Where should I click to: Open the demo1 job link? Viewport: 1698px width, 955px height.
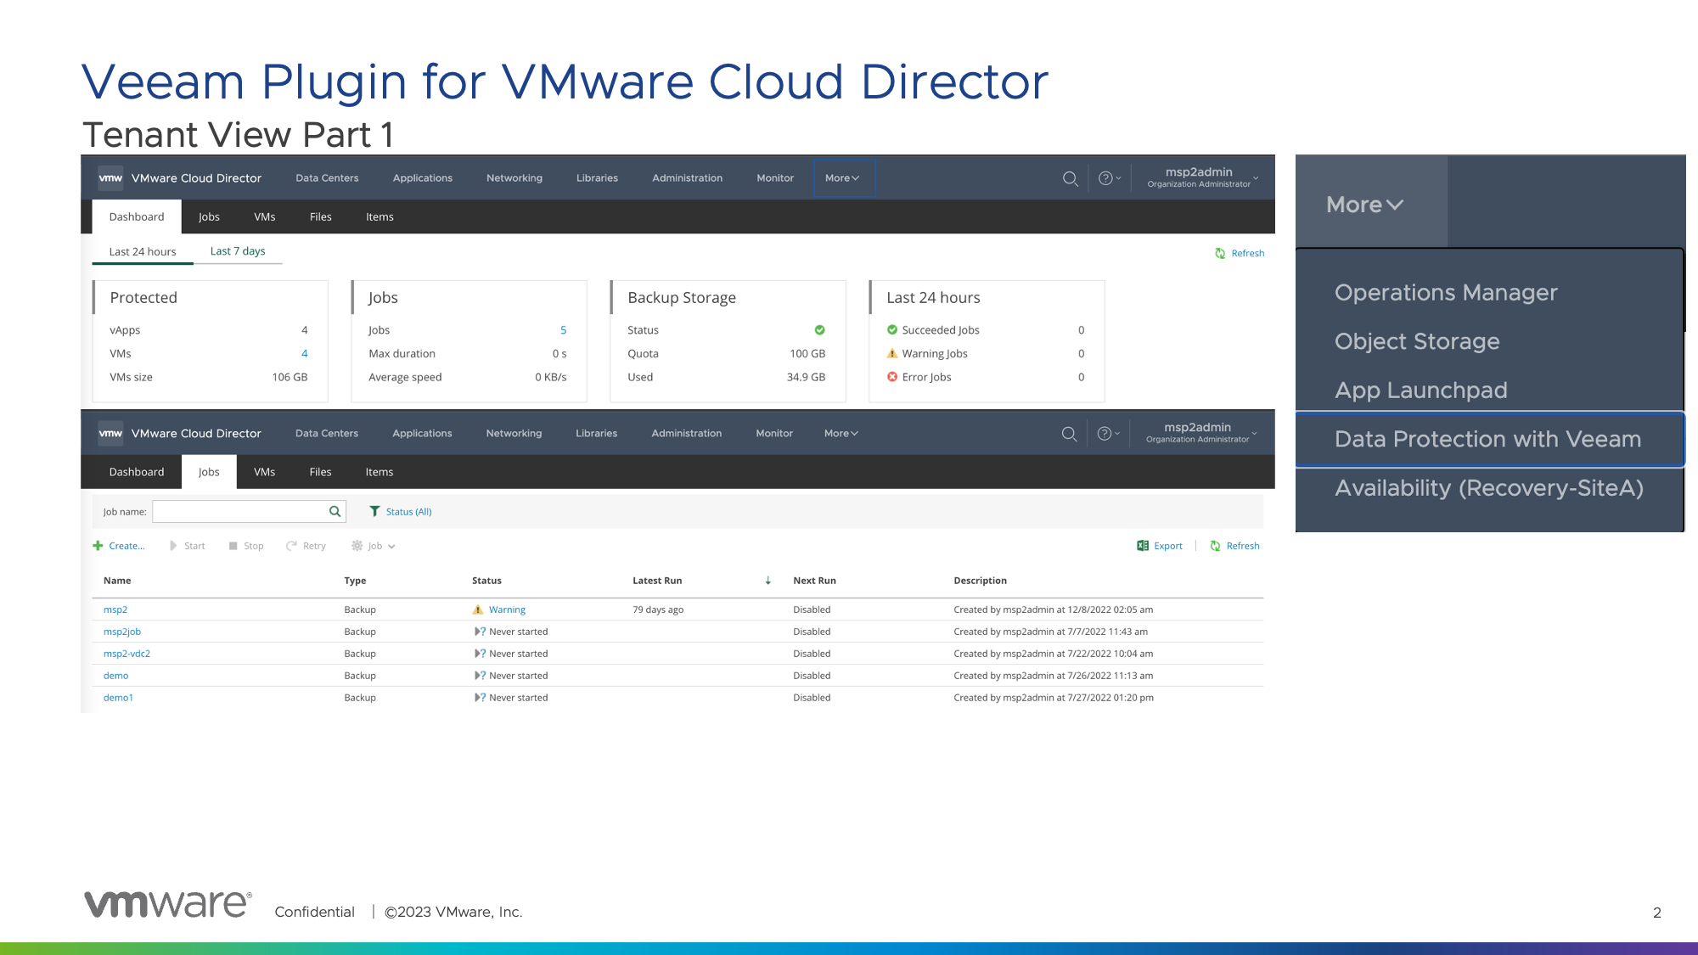pyautogui.click(x=118, y=698)
